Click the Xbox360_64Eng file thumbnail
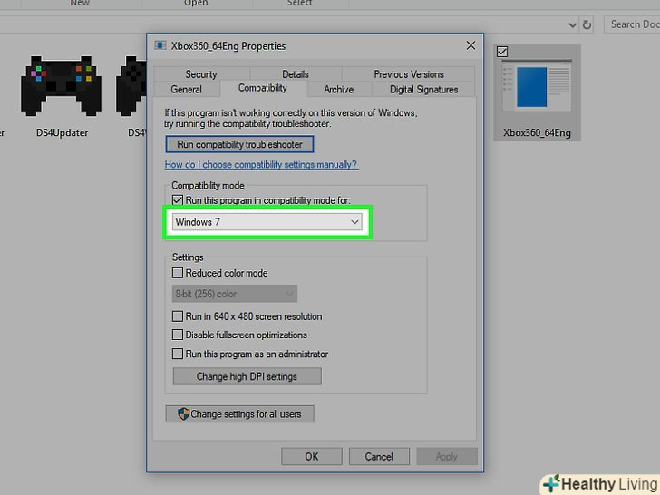 click(537, 85)
